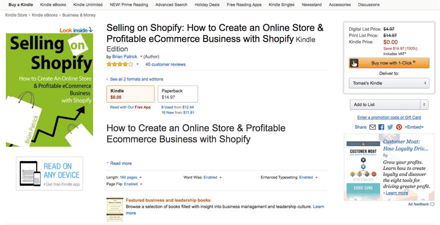Expand See all 2 formats and editions

click(136, 79)
